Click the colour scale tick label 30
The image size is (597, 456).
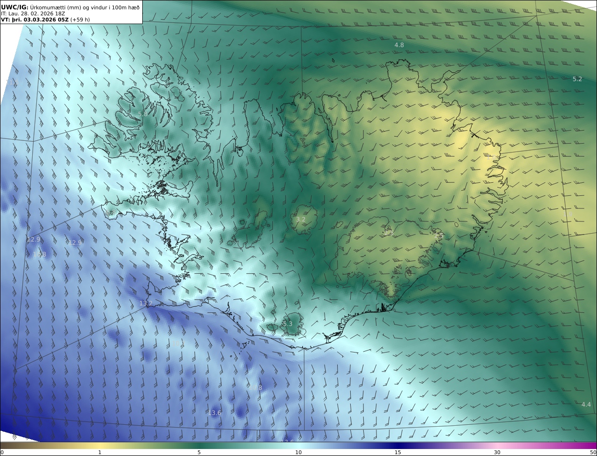(x=497, y=452)
